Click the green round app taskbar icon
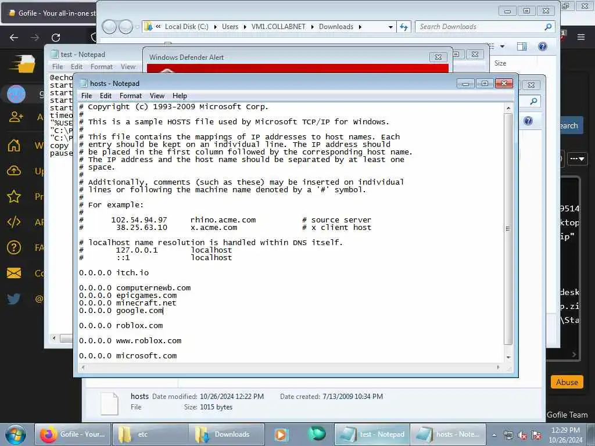595x446 pixels. click(x=317, y=433)
